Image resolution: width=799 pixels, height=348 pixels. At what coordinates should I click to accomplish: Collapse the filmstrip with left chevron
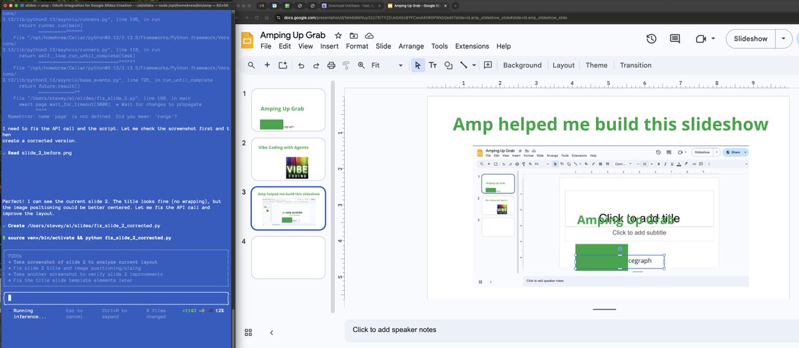point(272,332)
